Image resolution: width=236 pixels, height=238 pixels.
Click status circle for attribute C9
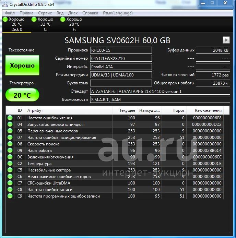pos(10,196)
